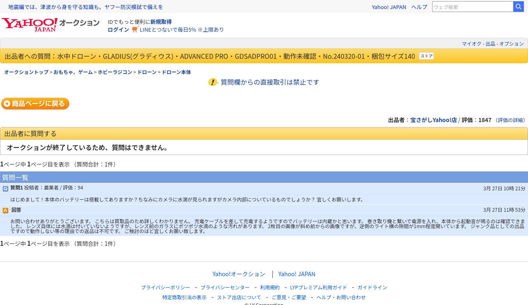The height and width of the screenshot is (305, 528).
Task: Go to オークショントップ breadcrumb
Action: (x=26, y=72)
